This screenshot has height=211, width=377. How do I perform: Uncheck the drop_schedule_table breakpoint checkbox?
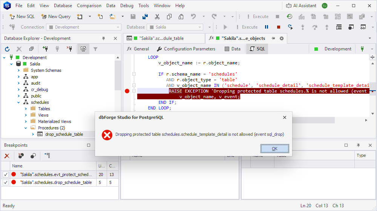6,182
